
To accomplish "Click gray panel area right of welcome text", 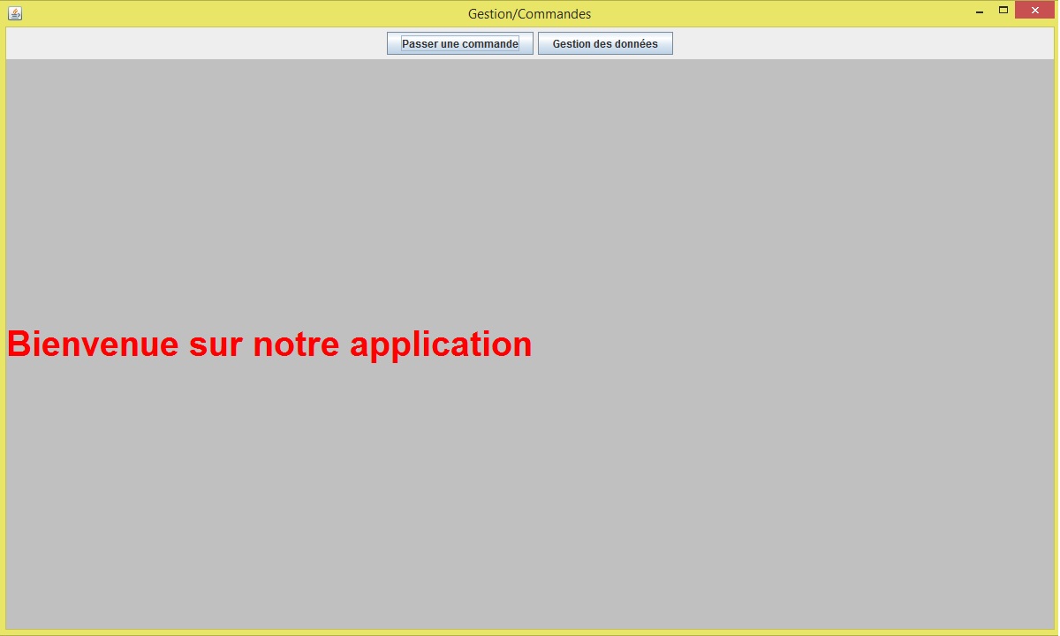I will [x=795, y=344].
